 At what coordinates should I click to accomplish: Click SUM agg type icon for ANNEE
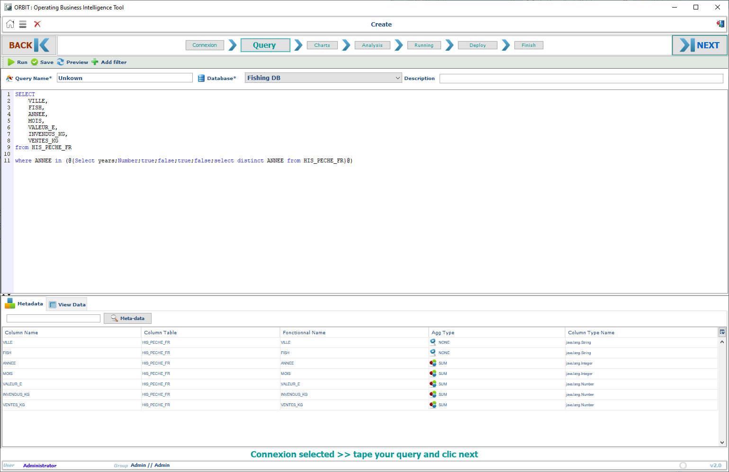tap(433, 363)
